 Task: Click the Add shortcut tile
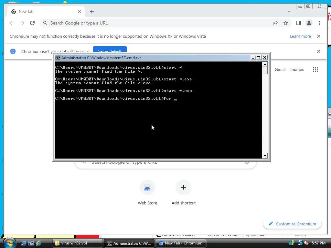coord(184,192)
